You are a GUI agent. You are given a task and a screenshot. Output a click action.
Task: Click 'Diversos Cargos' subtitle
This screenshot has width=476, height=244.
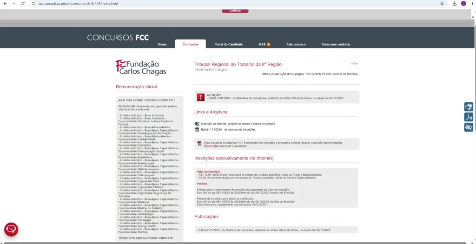tap(211, 70)
